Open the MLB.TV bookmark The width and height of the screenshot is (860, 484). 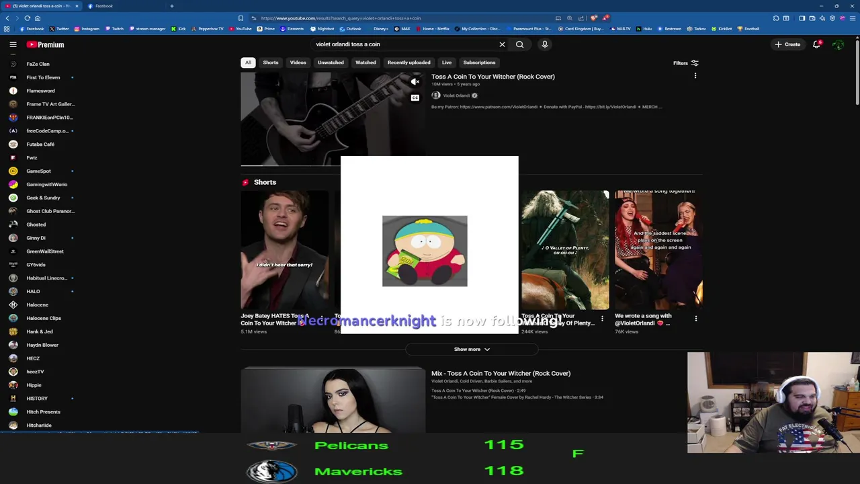point(620,29)
